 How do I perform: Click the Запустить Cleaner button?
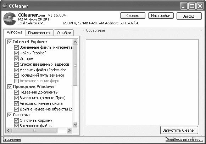179,130
